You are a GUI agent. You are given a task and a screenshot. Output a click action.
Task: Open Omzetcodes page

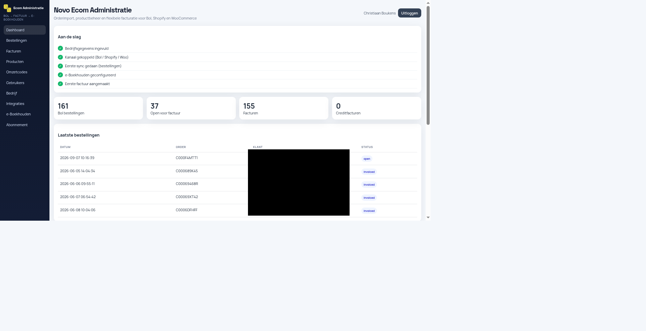(25, 72)
